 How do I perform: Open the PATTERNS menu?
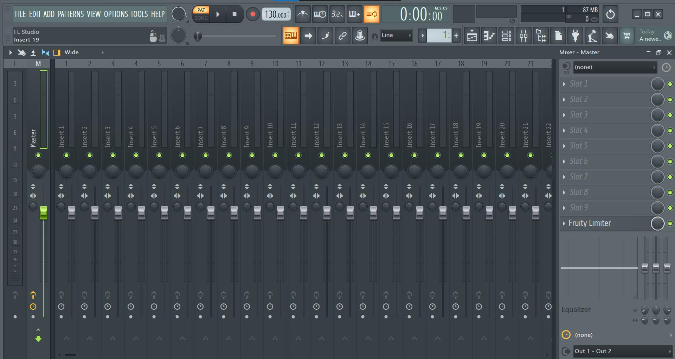pyautogui.click(x=71, y=14)
